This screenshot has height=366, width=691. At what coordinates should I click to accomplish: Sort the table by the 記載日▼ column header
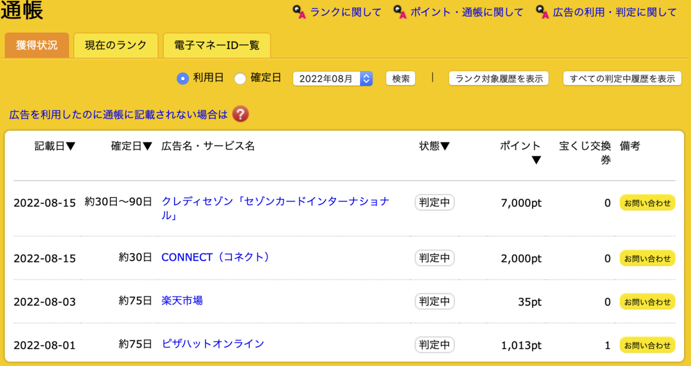tap(55, 146)
